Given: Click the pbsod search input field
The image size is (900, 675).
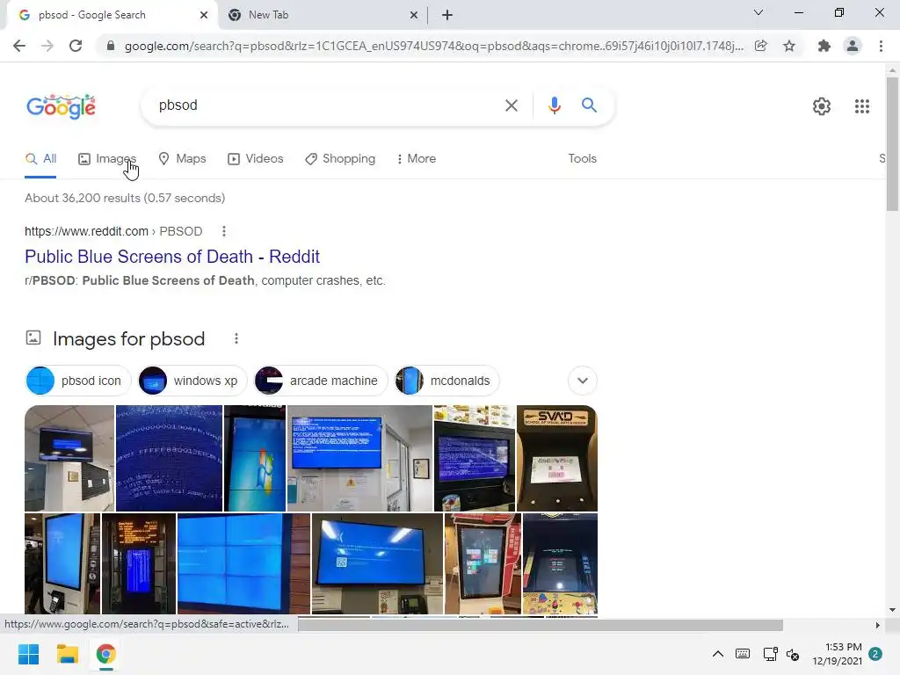Looking at the screenshot, I should (x=327, y=105).
